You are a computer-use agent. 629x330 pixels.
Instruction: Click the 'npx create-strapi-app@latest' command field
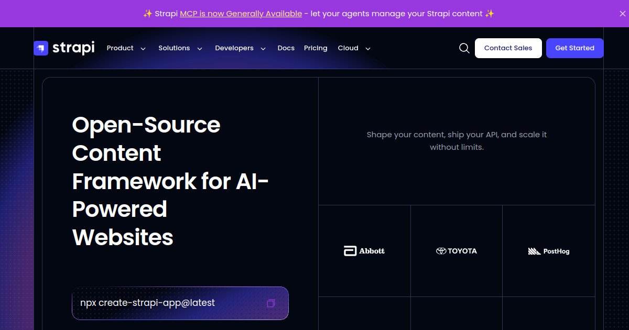(x=180, y=303)
